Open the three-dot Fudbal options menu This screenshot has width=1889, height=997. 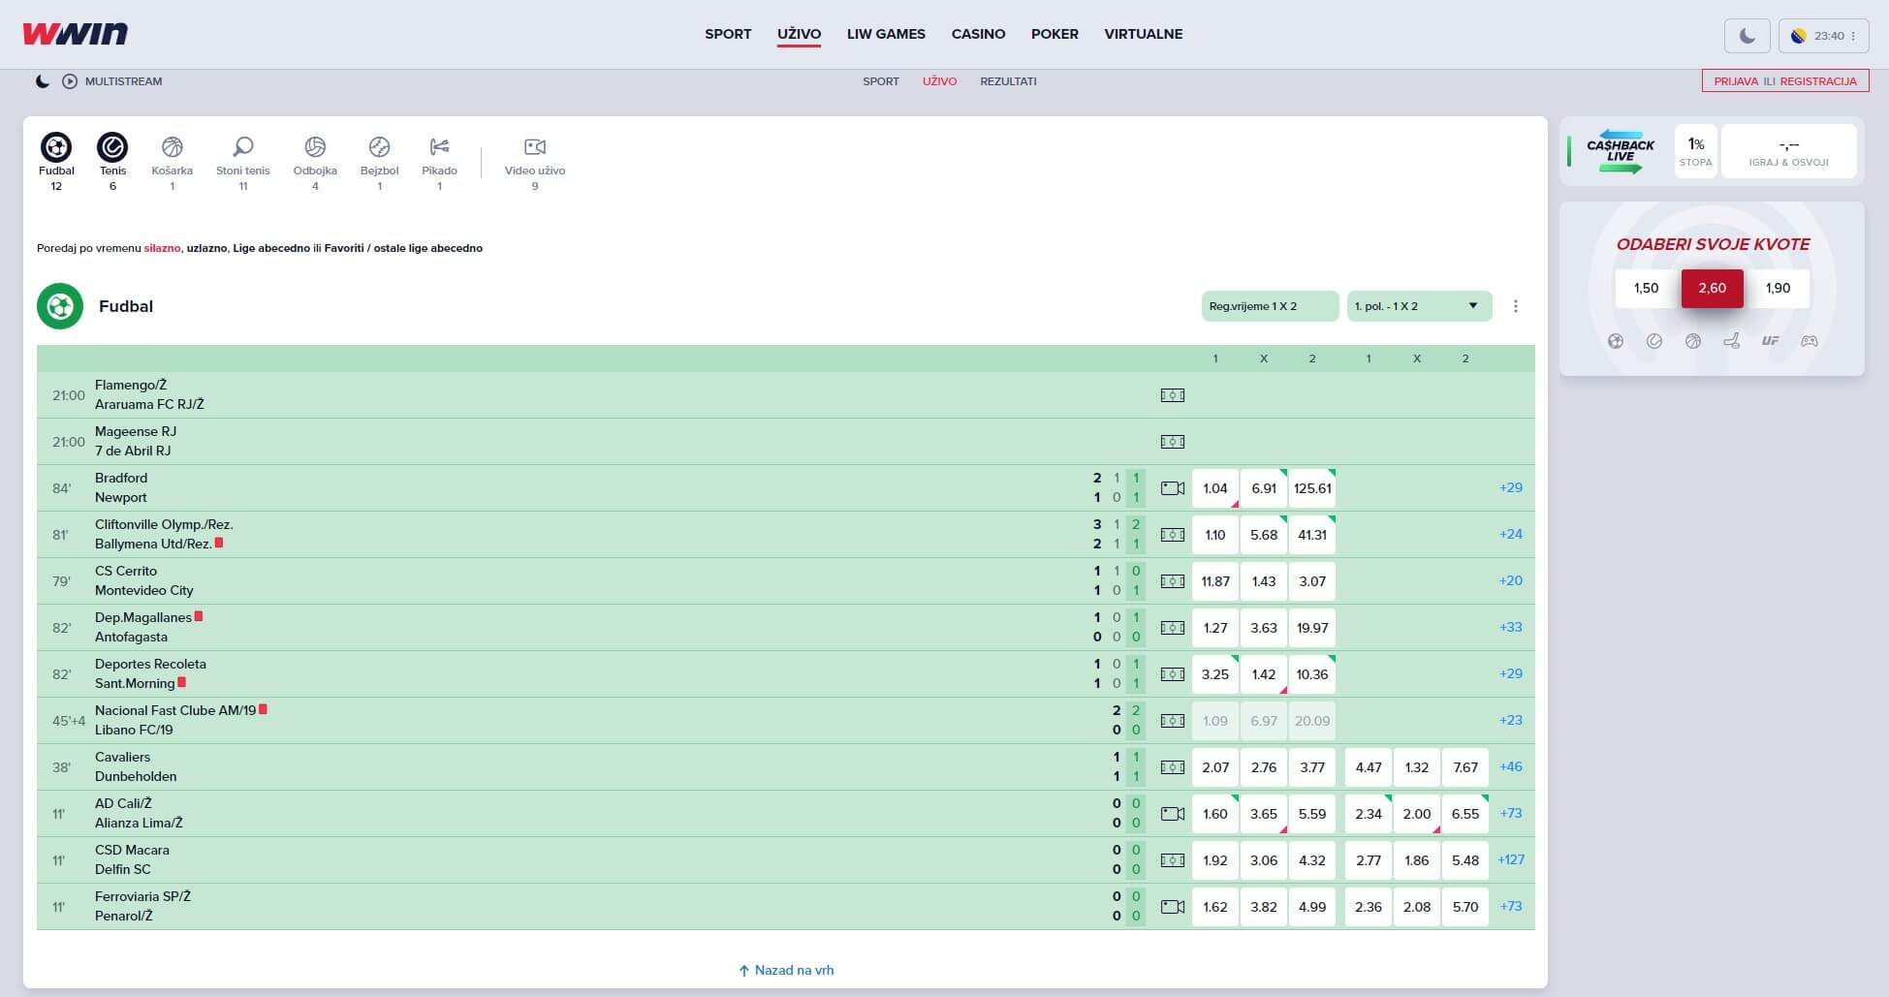pos(1516,306)
